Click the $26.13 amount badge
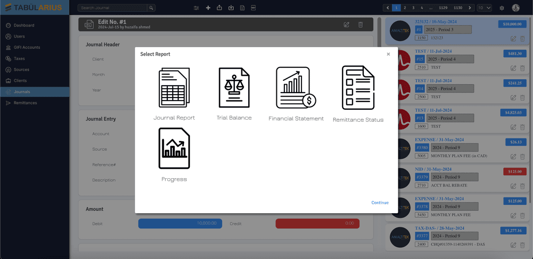Viewport: 533px width, 259px height. click(516, 142)
